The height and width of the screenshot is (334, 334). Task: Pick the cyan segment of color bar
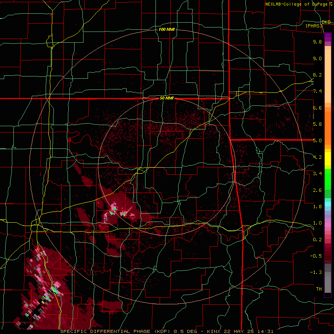[x=328, y=204]
